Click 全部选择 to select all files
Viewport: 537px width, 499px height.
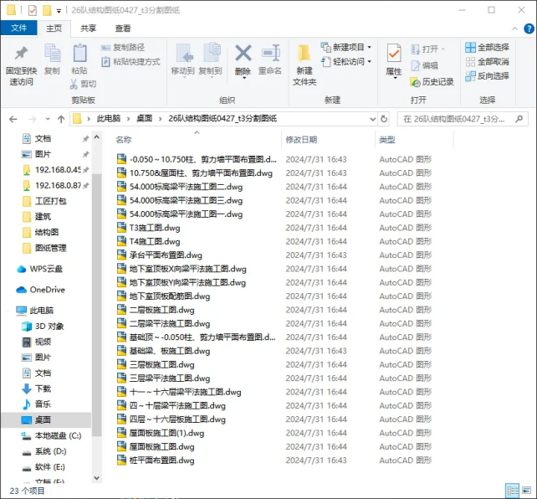(487, 48)
